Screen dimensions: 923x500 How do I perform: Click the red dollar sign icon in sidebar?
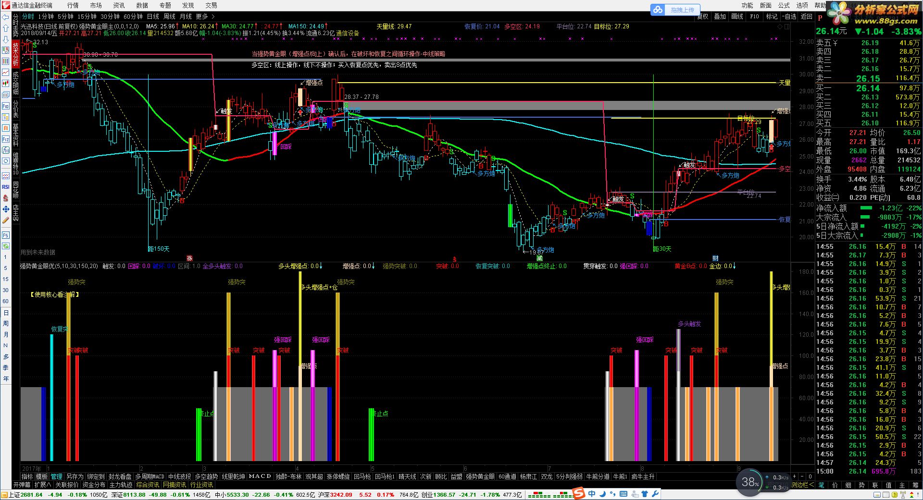point(6,198)
